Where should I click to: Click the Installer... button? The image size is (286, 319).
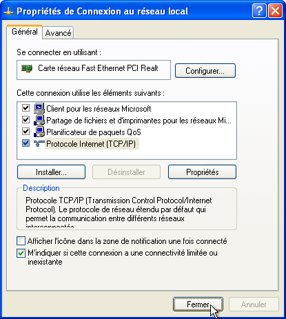click(x=51, y=172)
